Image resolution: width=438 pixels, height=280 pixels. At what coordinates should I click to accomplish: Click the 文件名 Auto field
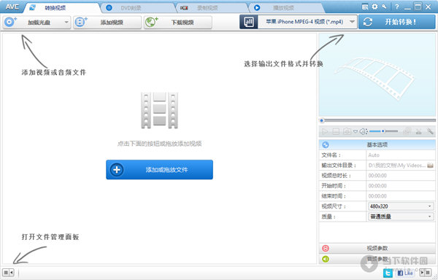click(401, 155)
